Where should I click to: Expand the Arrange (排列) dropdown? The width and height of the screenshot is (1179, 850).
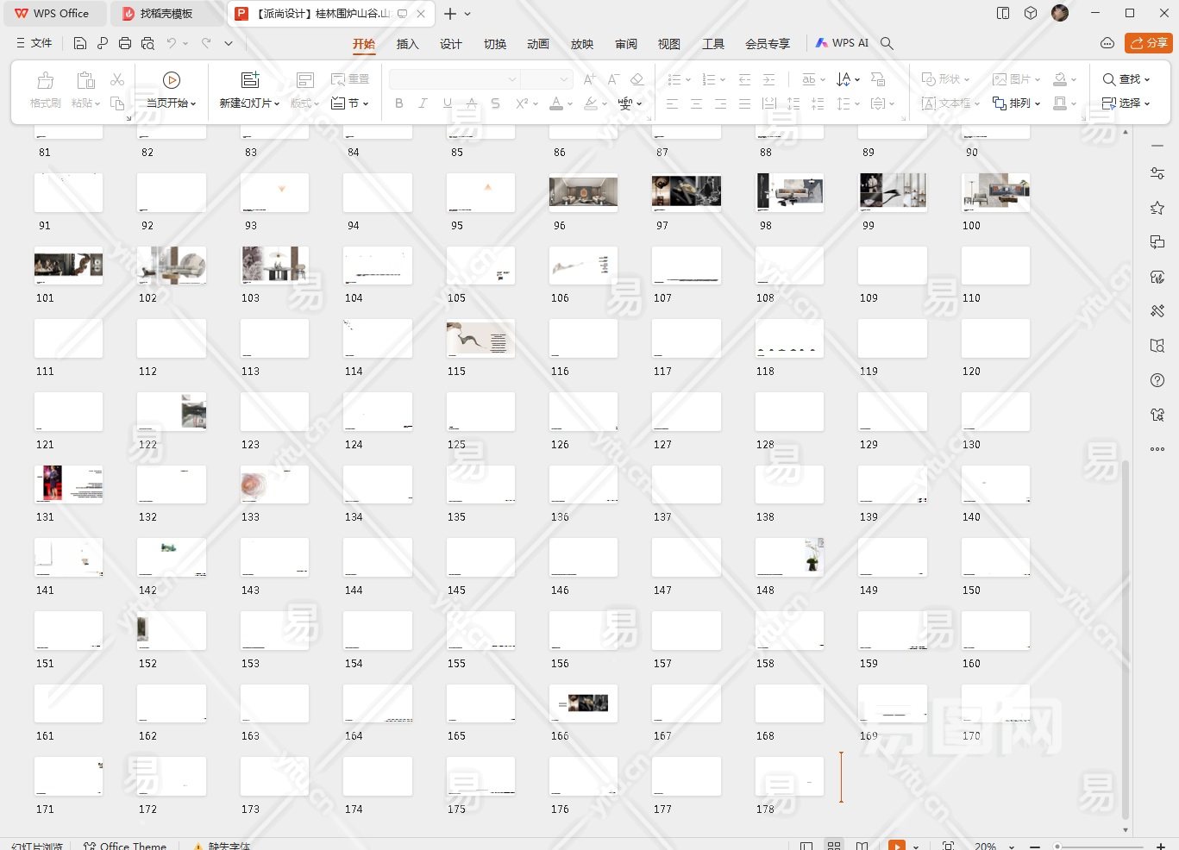point(1017,103)
